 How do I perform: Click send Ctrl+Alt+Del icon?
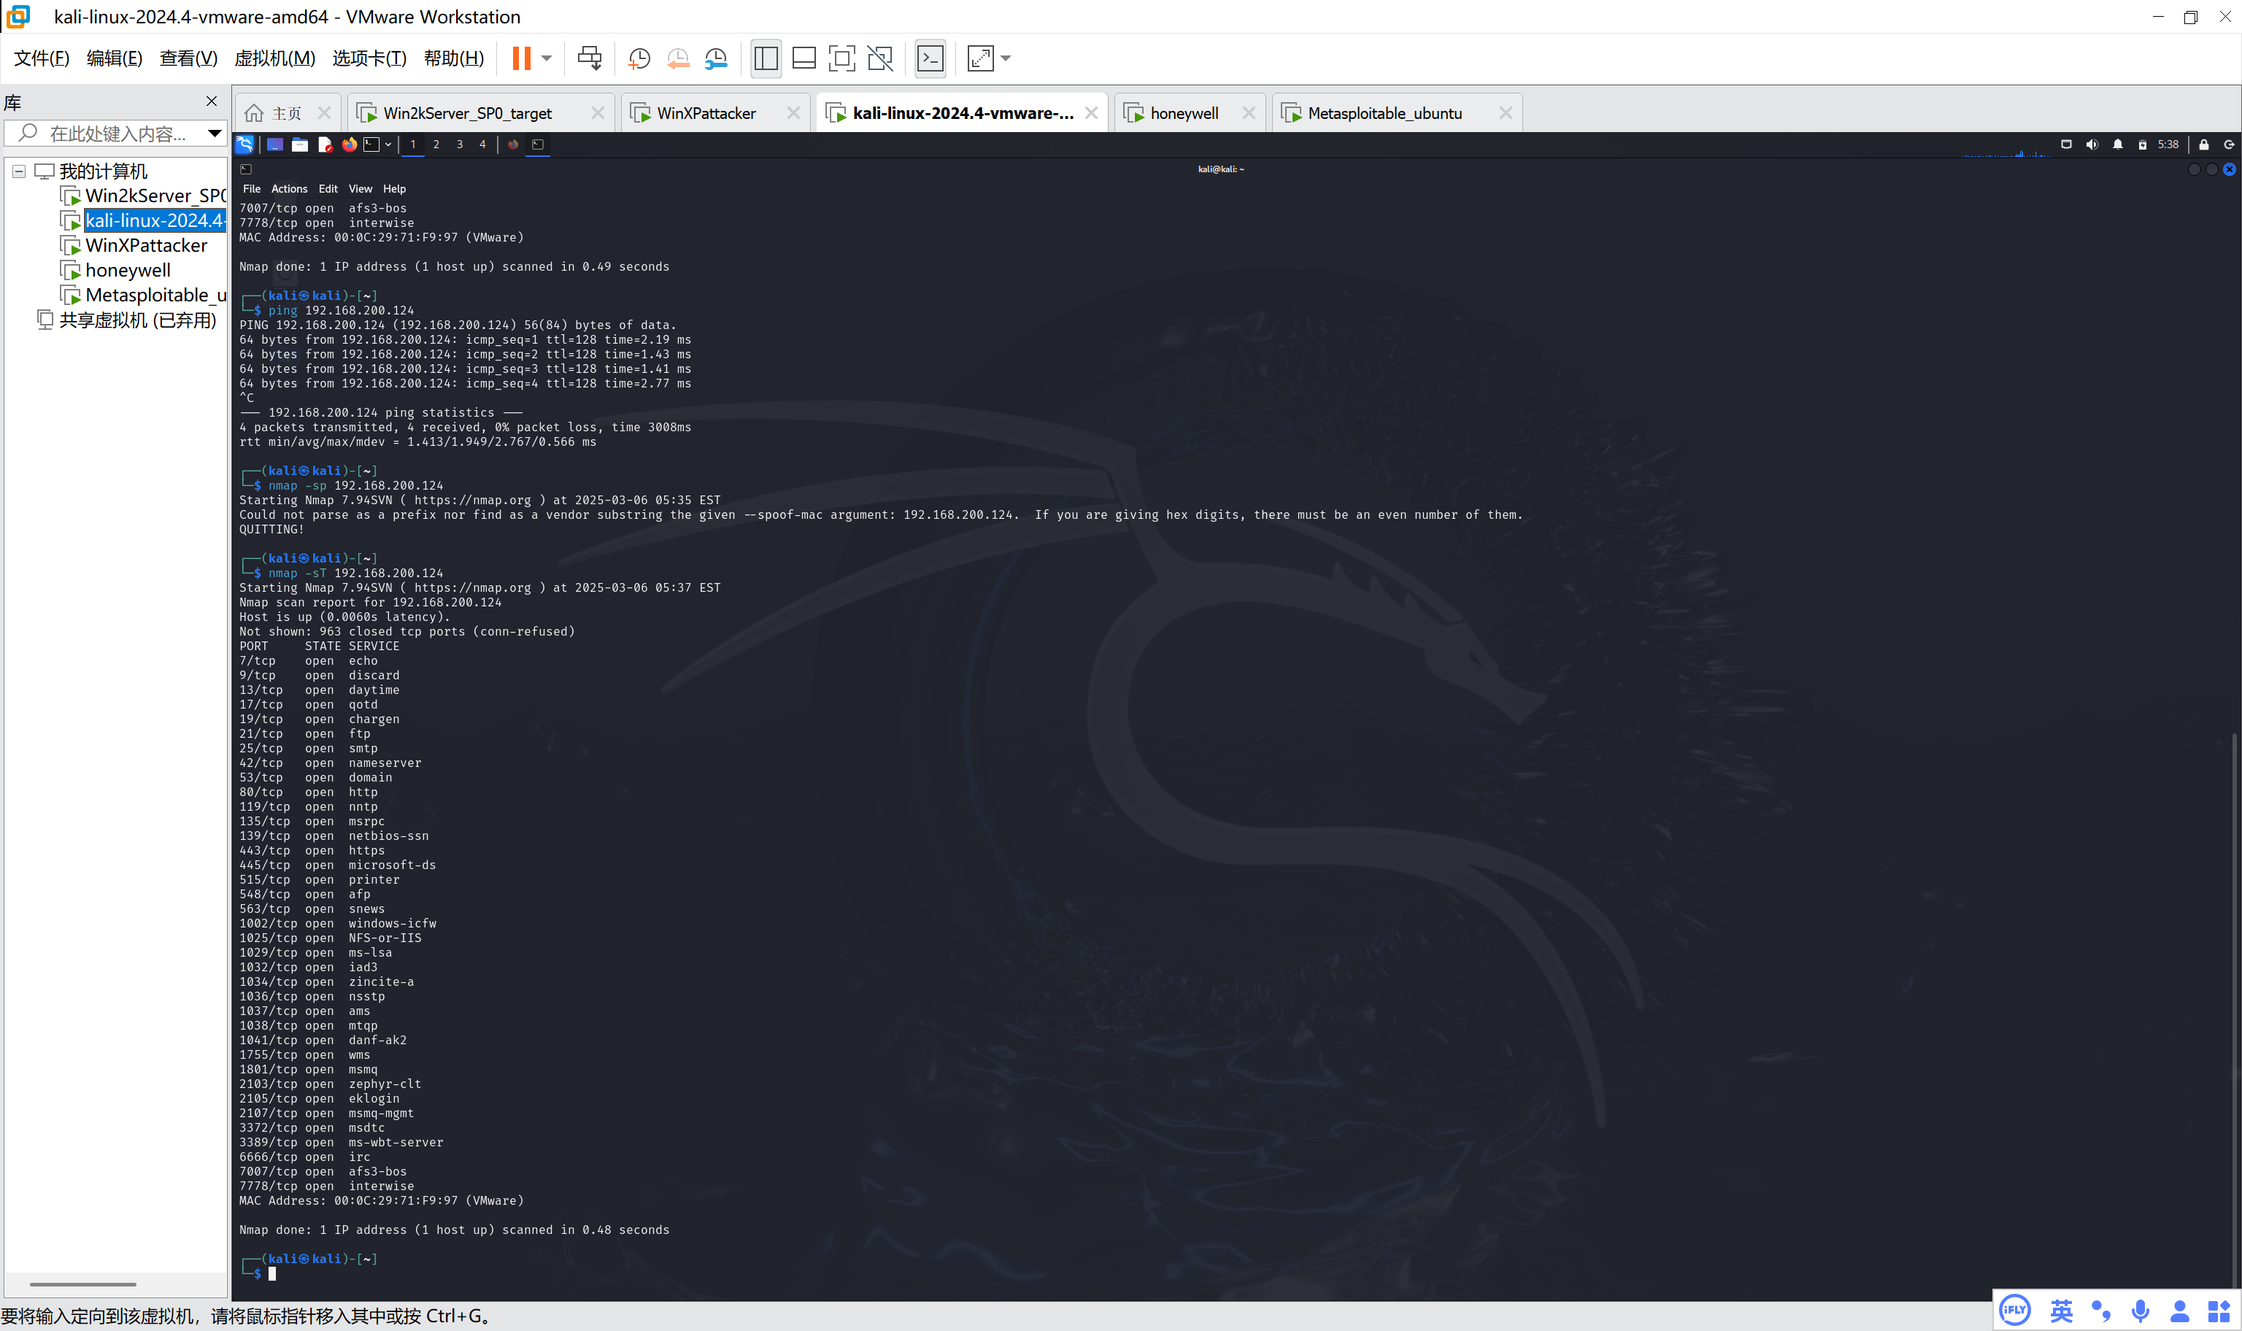coord(589,59)
